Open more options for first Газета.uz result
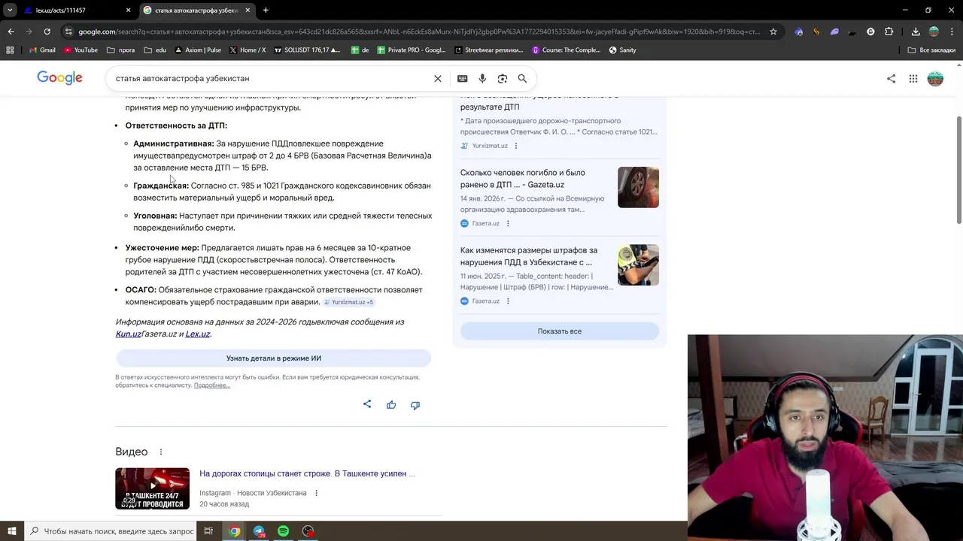The image size is (963, 541). pos(508,223)
